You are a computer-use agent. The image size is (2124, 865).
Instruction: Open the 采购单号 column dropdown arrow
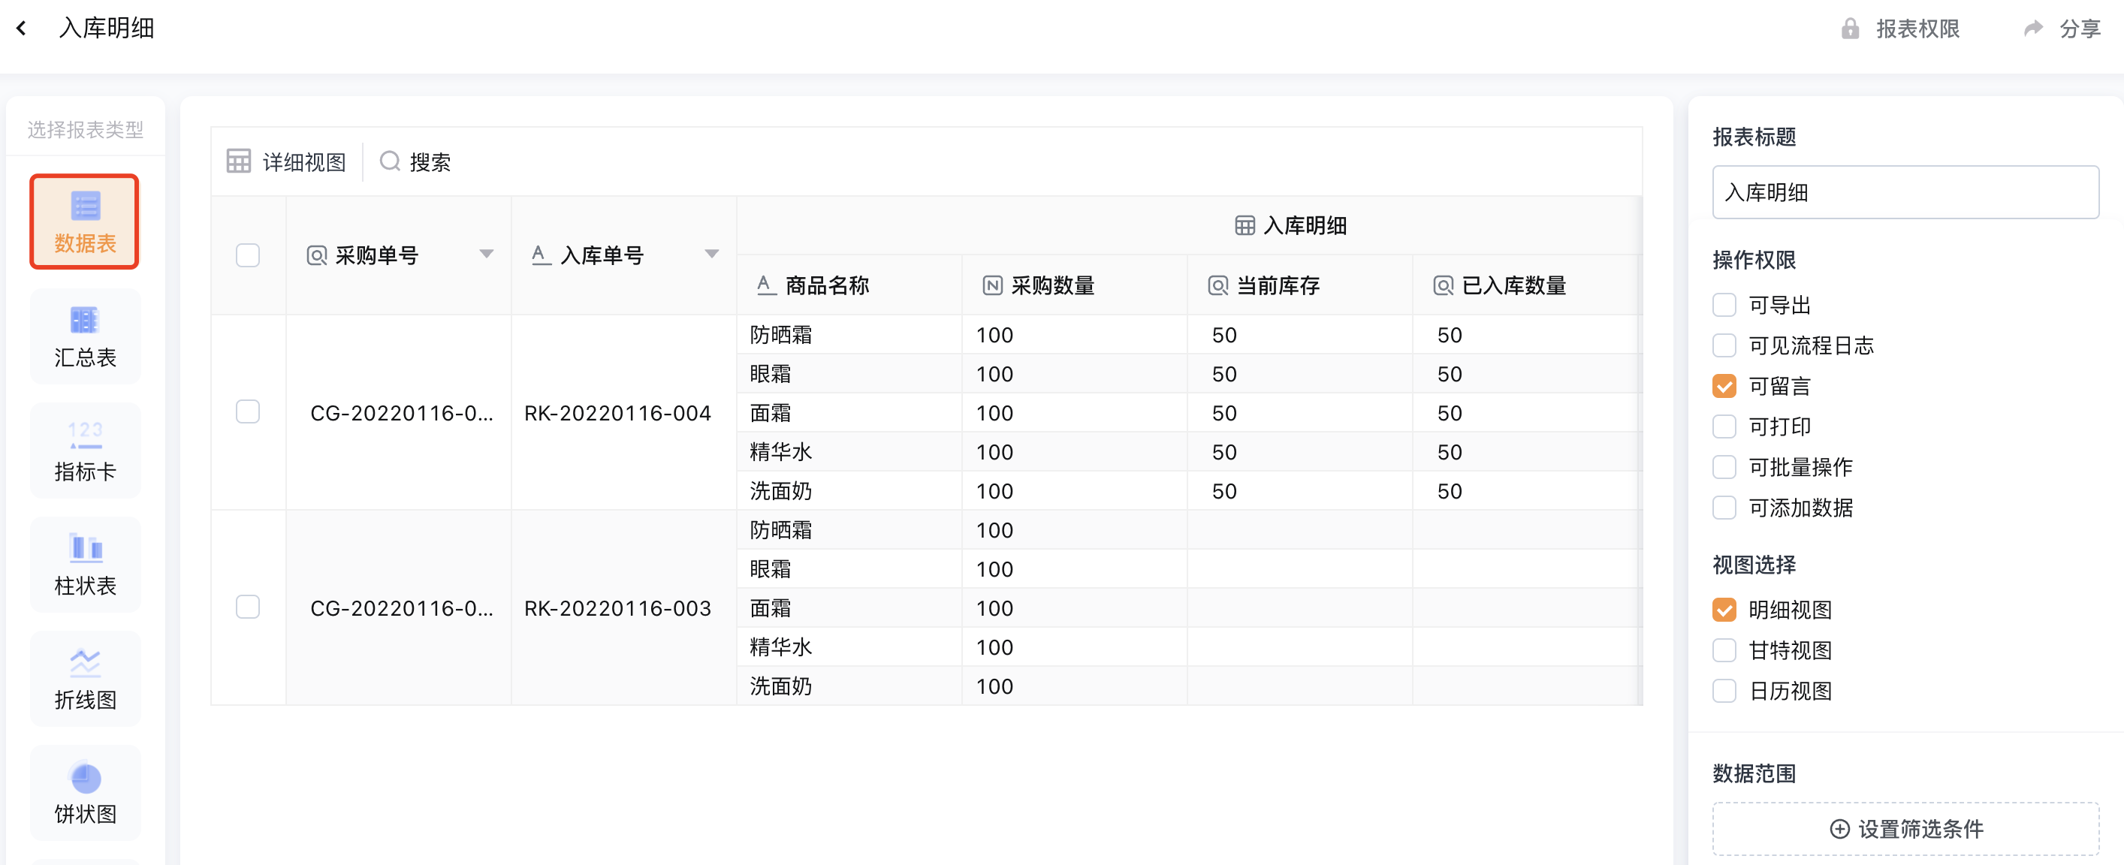tap(487, 254)
